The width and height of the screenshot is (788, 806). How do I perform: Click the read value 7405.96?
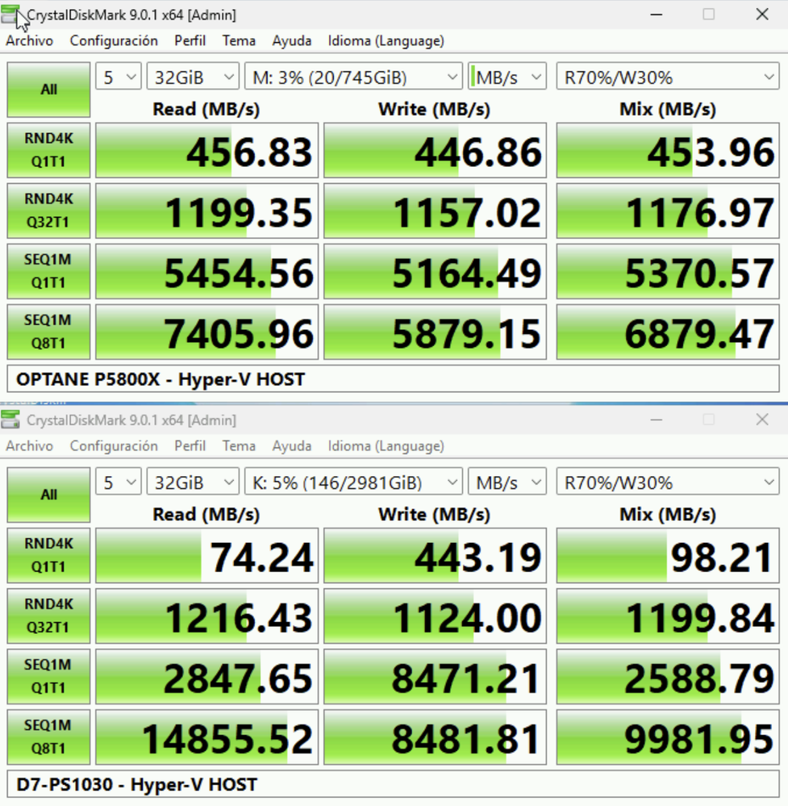(207, 332)
